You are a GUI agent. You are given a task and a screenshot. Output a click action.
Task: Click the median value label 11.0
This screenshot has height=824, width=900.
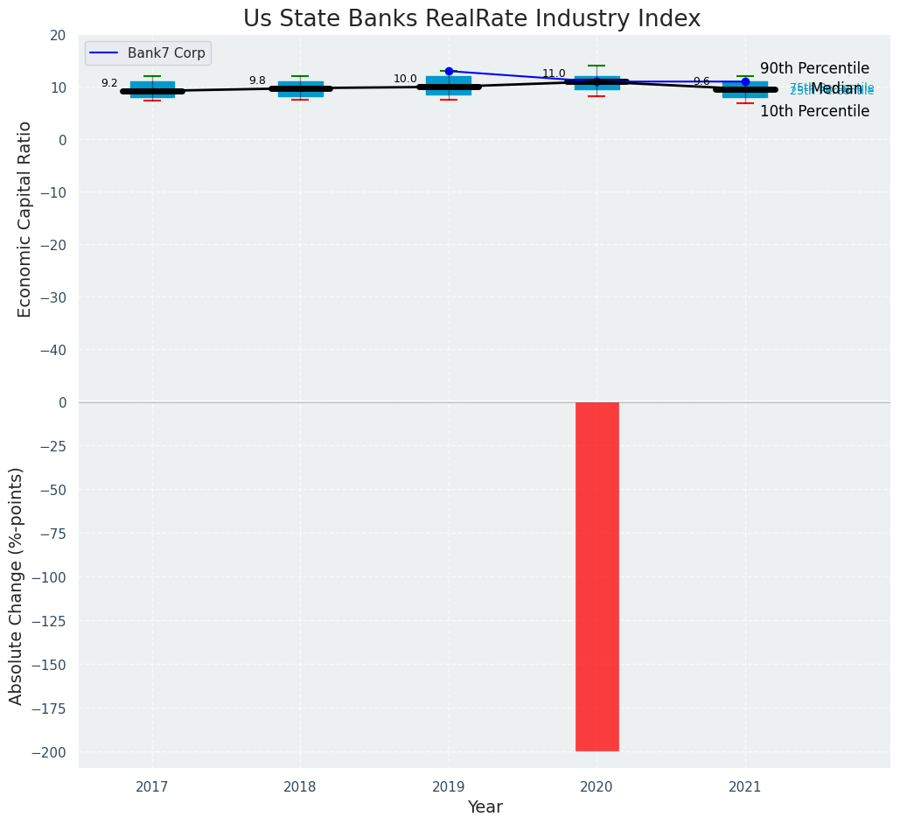554,73
